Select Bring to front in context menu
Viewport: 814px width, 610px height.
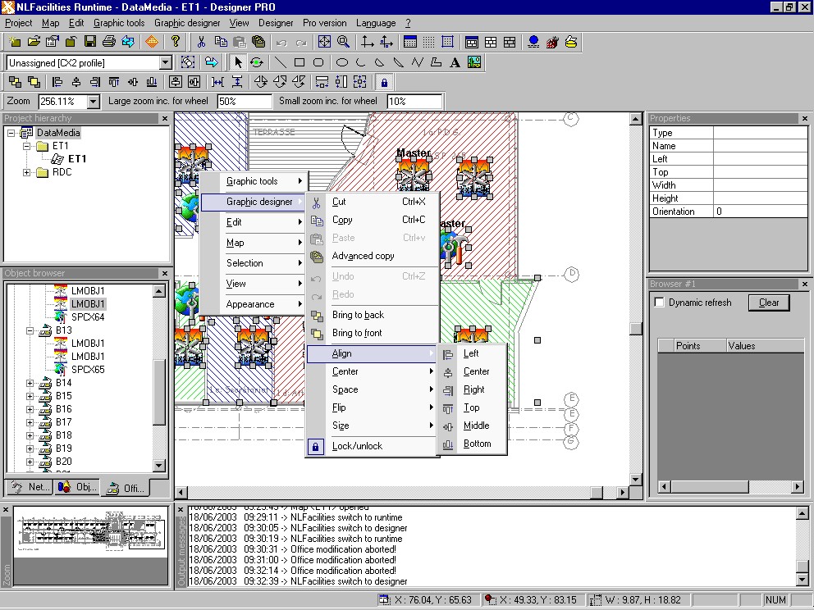coord(357,333)
